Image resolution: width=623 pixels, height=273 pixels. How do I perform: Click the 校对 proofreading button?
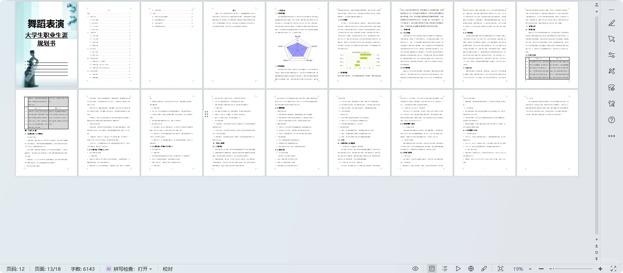point(168,269)
